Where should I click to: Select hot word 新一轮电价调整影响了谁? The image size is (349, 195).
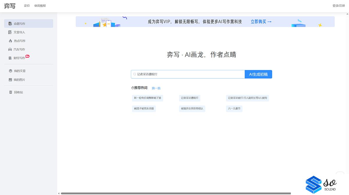147,98
